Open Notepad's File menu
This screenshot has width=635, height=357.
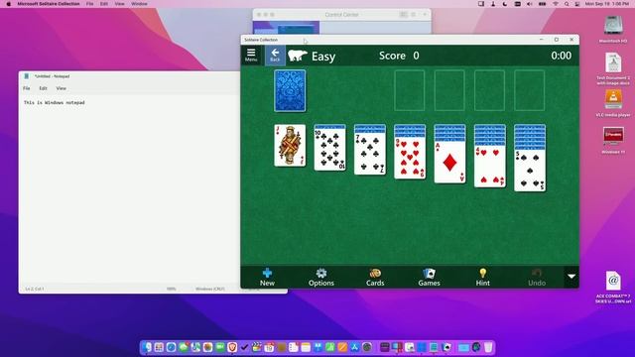(27, 88)
